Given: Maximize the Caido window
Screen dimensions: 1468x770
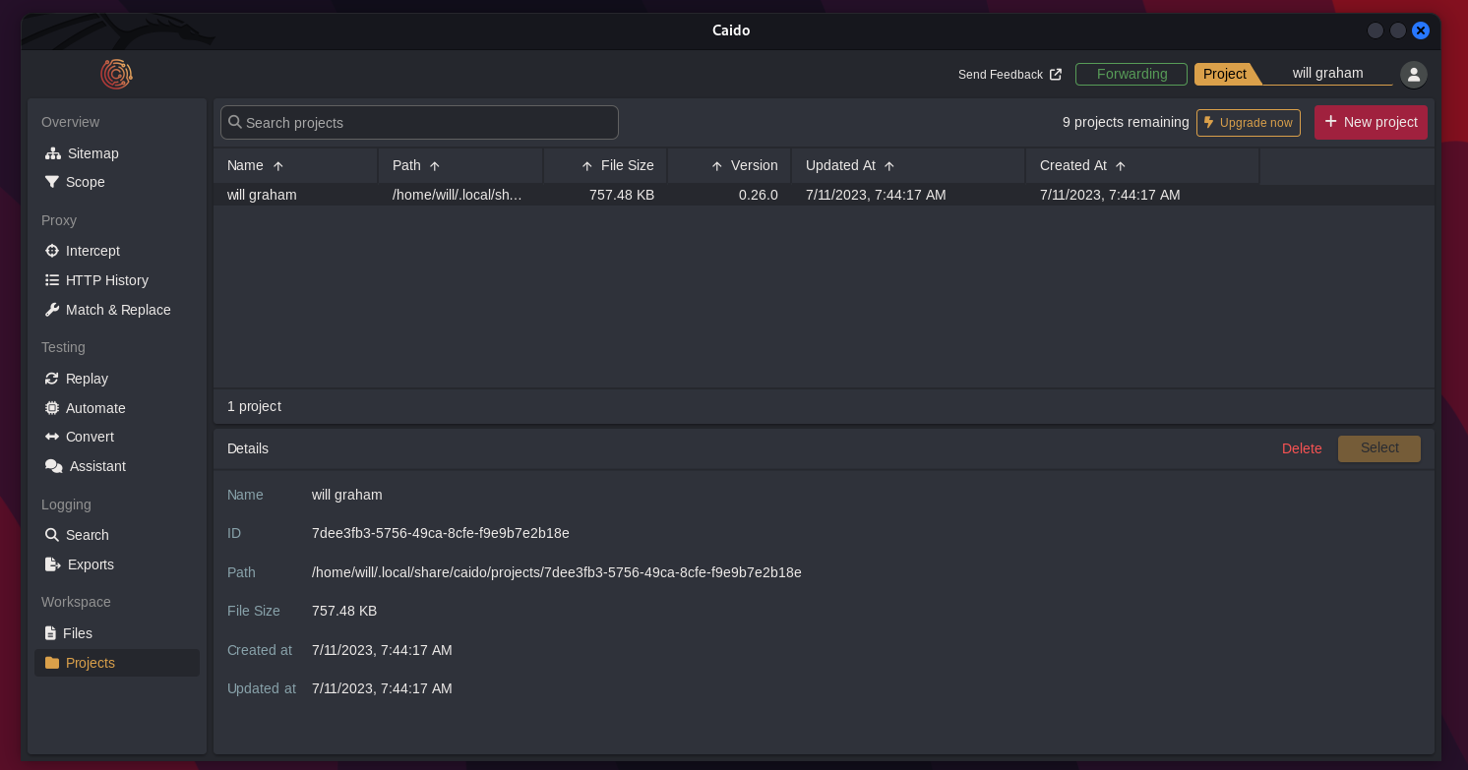Looking at the screenshot, I should click(x=1398, y=30).
